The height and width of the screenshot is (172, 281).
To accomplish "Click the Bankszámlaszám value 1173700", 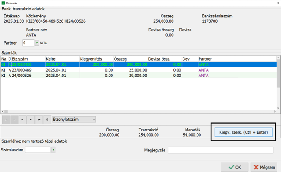I will 210,21.
